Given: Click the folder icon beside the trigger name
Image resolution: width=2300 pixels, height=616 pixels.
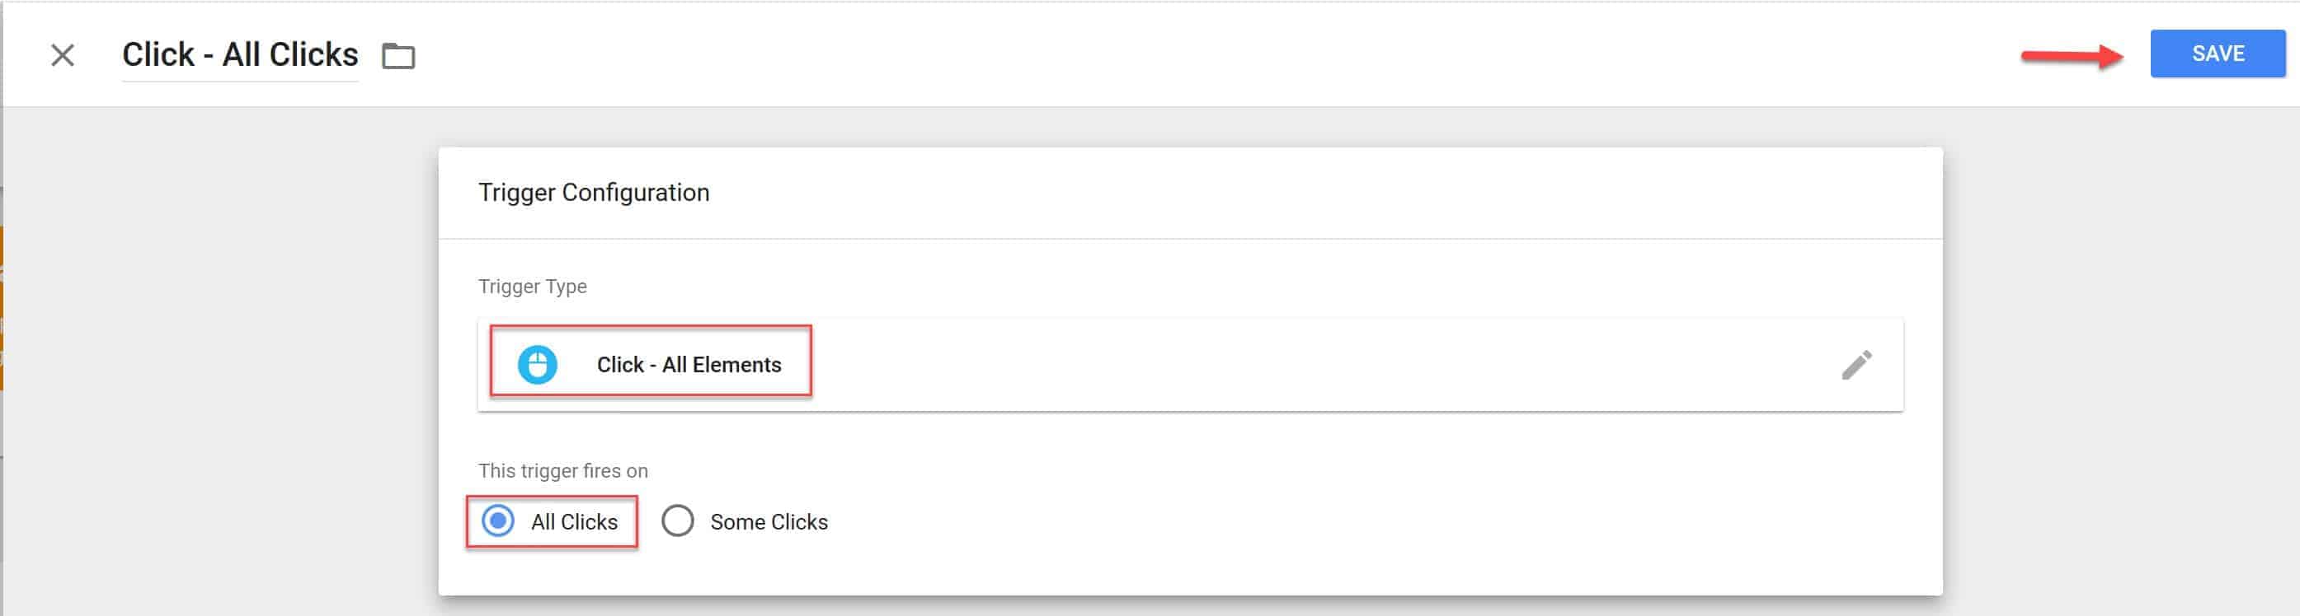Looking at the screenshot, I should coord(398,56).
